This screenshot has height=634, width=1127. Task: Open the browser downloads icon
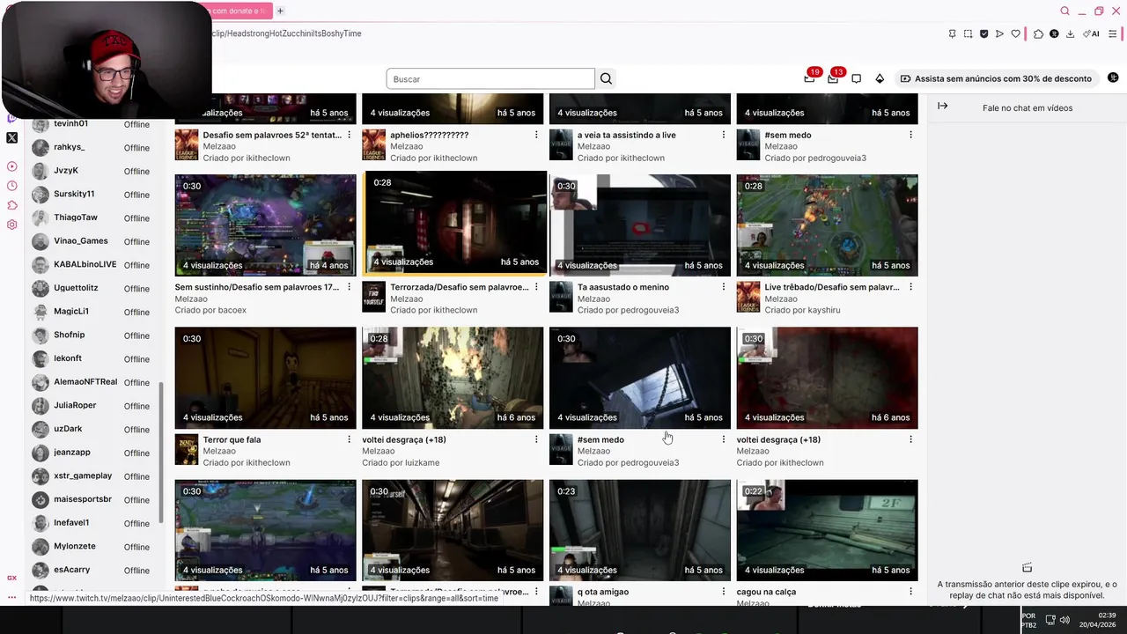point(1070,33)
